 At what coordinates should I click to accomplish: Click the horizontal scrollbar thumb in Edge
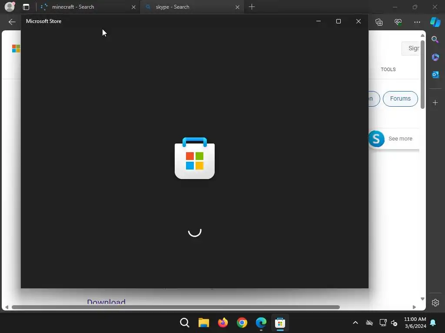coord(176,307)
